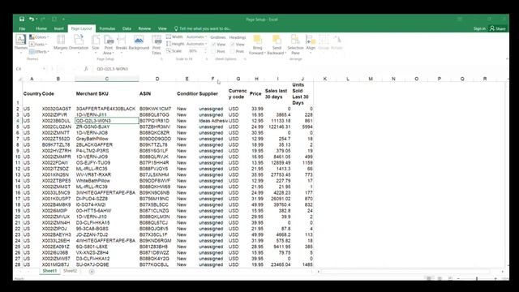Select the Sheet1 worksheet tab
This screenshot has width=519, height=292.
49,271
